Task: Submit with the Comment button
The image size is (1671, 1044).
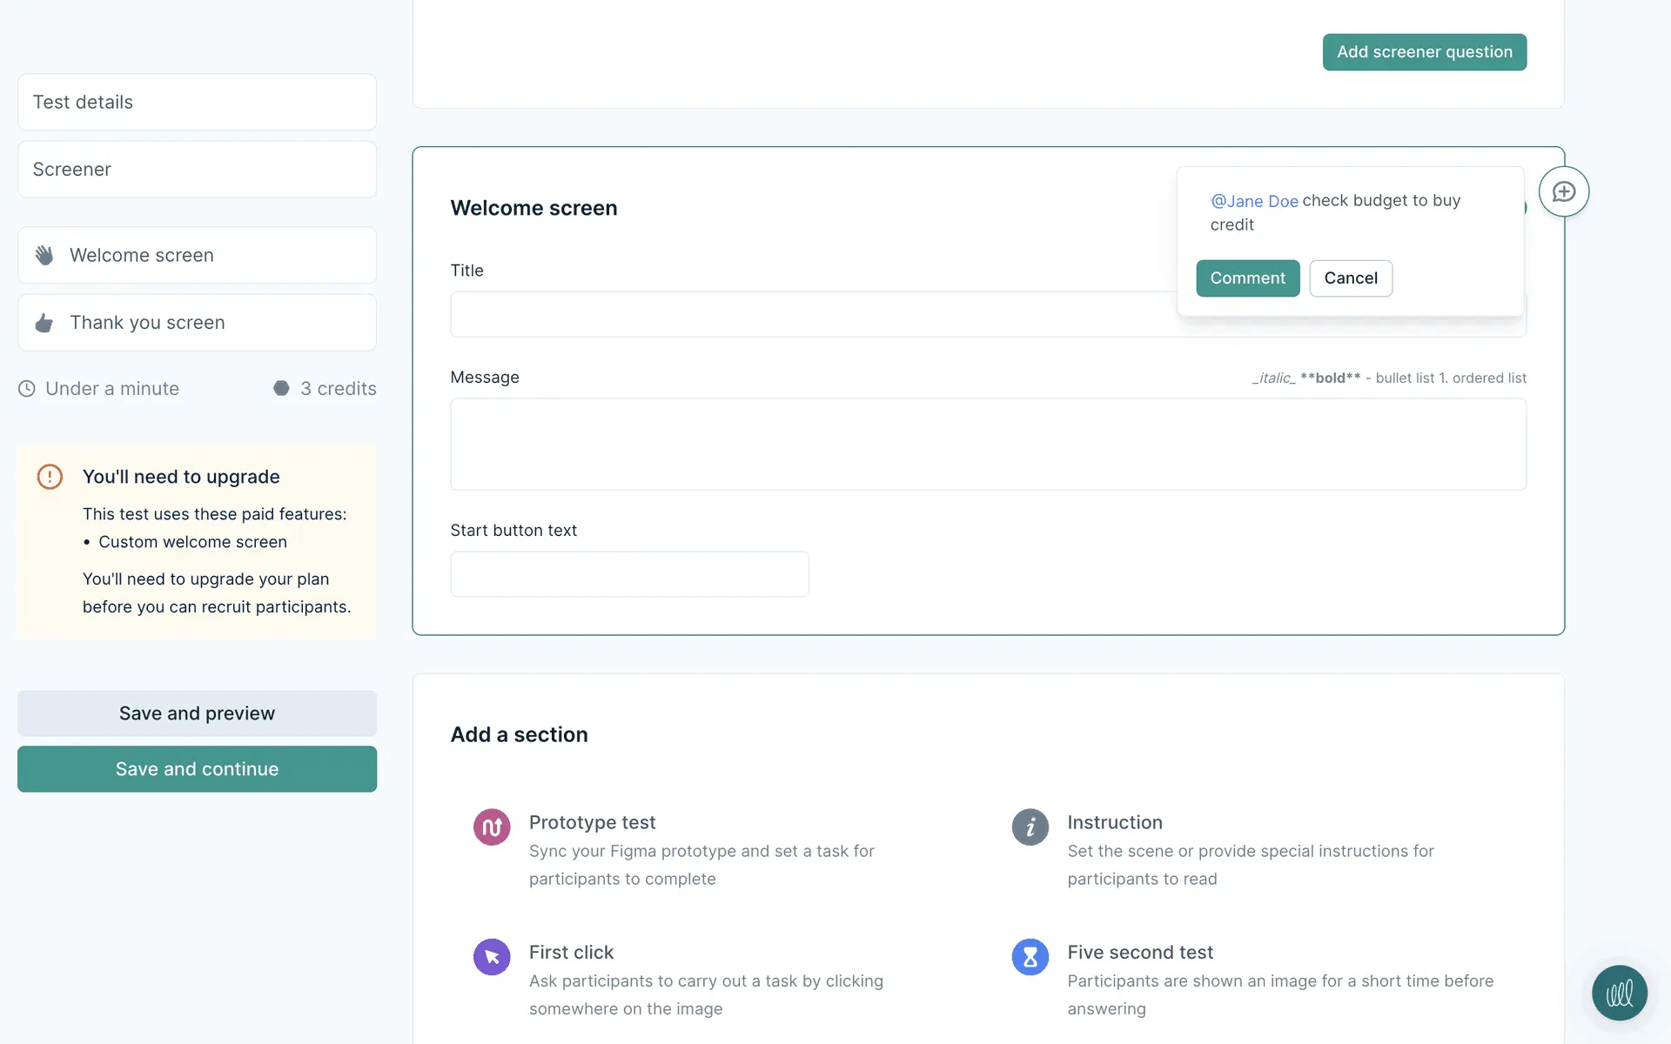Action: [x=1247, y=278]
